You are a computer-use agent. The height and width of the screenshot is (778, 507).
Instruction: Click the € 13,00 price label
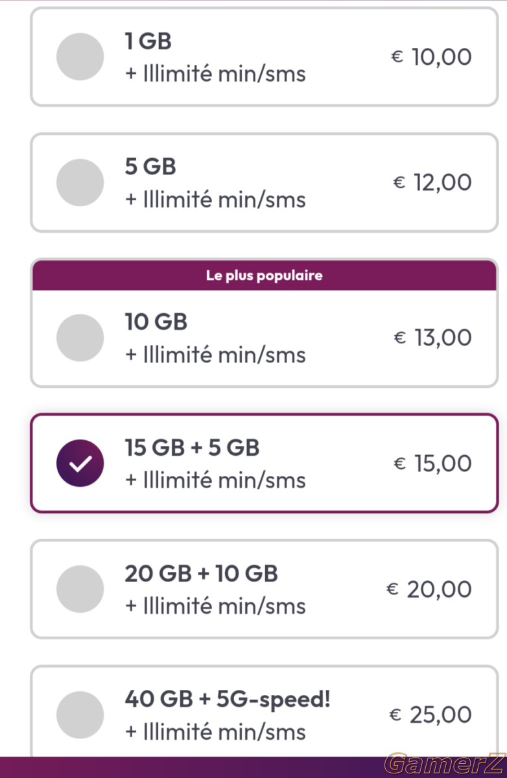click(x=432, y=338)
